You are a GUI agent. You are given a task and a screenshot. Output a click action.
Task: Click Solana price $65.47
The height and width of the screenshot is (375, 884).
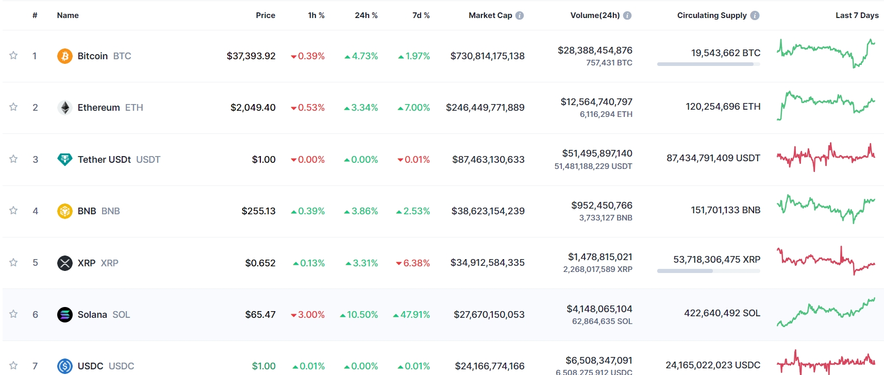click(x=260, y=314)
